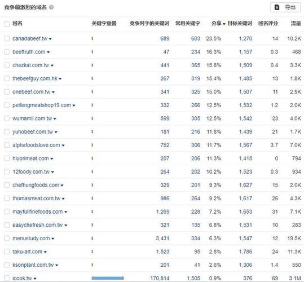Open the menustudy.com domain link
The height and width of the screenshot is (282, 304).
pos(31,239)
